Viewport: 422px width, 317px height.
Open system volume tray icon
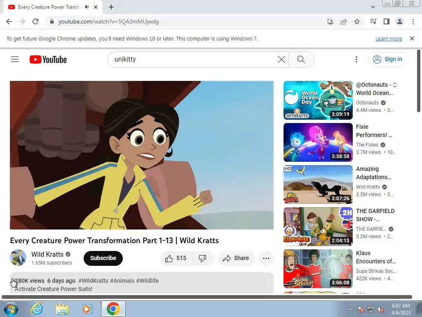tap(380, 309)
